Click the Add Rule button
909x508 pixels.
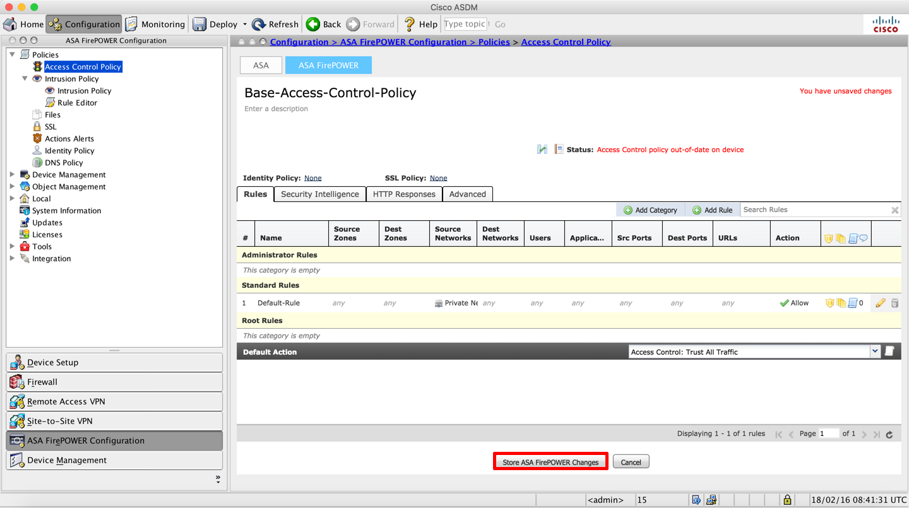[x=712, y=210]
